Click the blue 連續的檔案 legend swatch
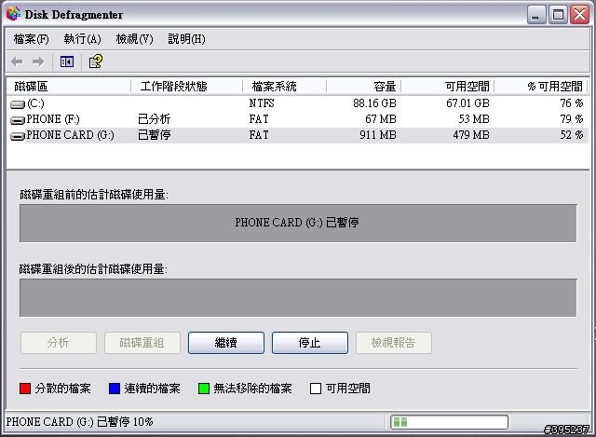This screenshot has height=437, width=596. click(115, 389)
